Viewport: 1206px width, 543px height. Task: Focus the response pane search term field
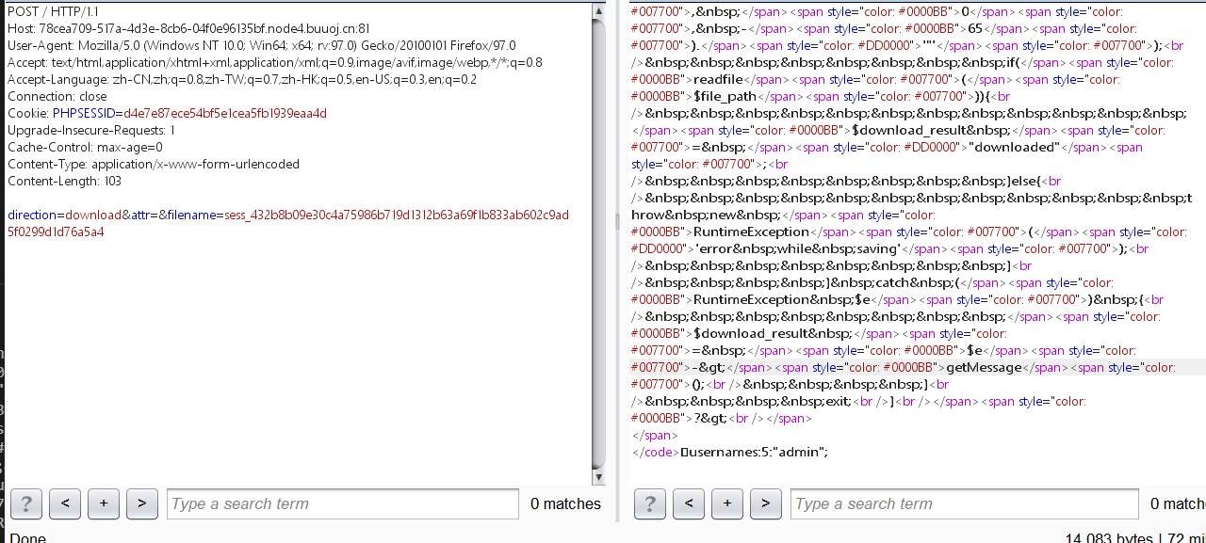pos(965,503)
